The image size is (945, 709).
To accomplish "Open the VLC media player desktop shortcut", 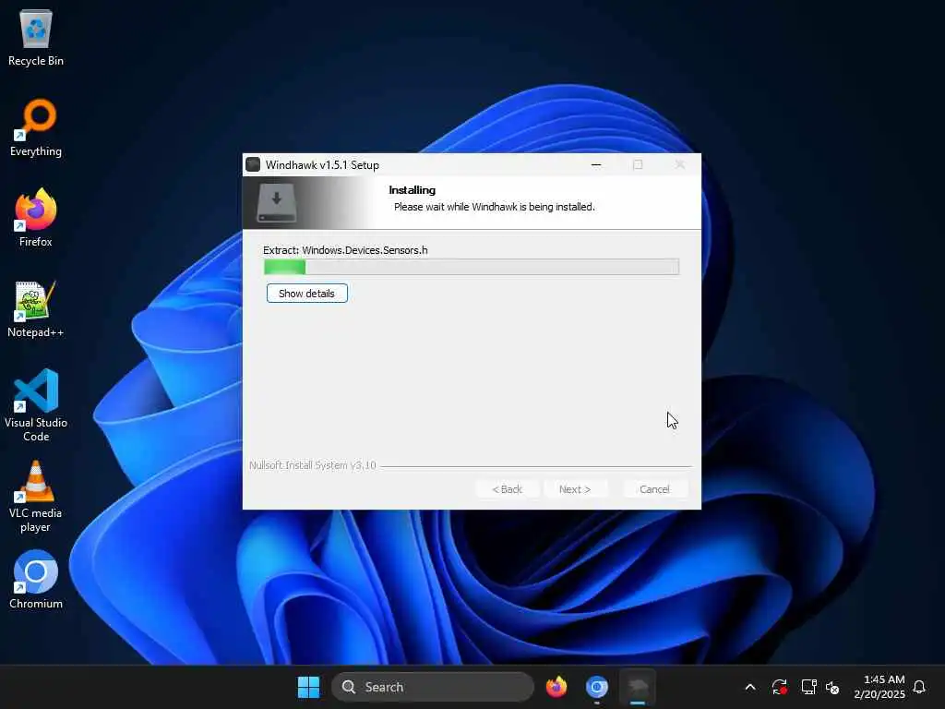I will point(36,496).
